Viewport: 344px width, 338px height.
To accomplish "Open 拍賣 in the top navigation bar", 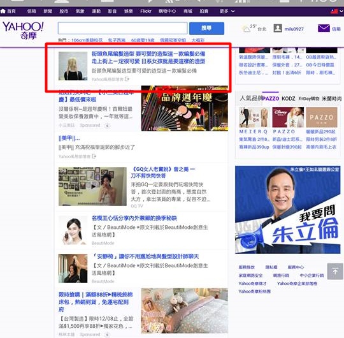I will (204, 11).
